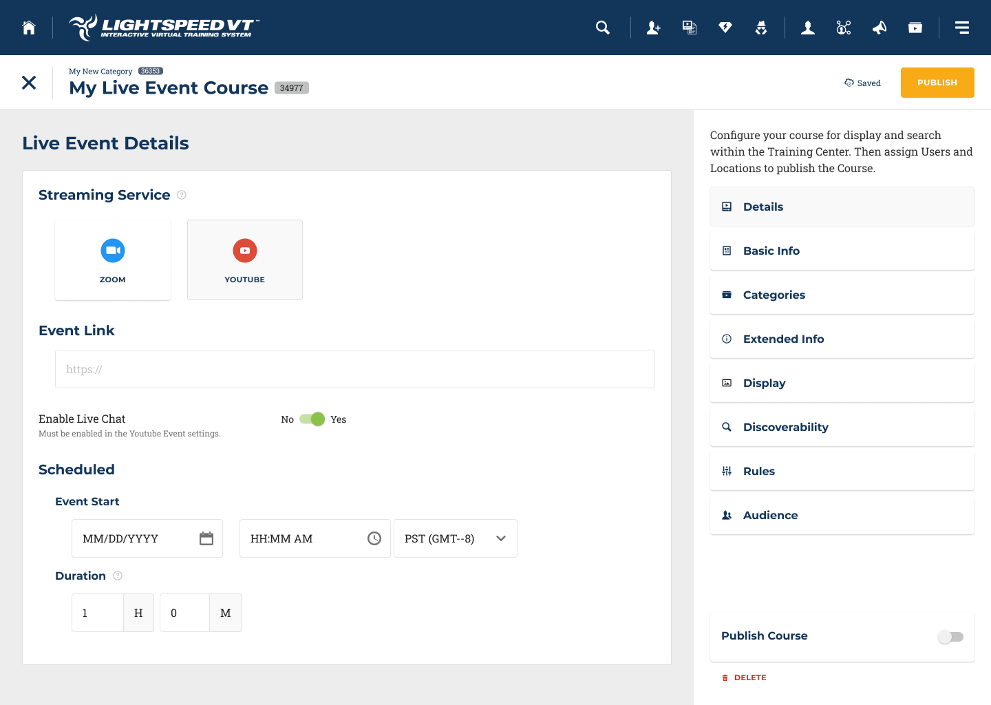
Task: Click the home icon in header
Action: pyautogui.click(x=29, y=28)
